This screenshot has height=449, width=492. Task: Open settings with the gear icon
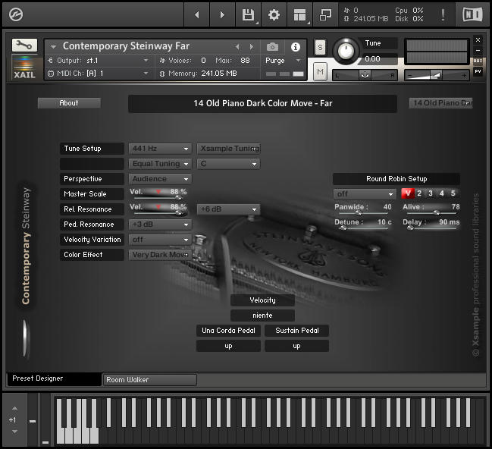[274, 14]
